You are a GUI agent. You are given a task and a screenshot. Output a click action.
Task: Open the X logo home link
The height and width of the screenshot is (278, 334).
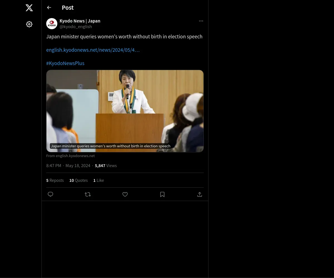pyautogui.click(x=29, y=8)
